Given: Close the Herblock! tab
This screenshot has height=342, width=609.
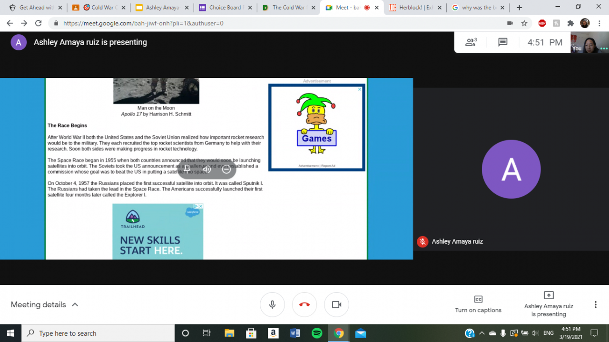Looking at the screenshot, I should [439, 8].
